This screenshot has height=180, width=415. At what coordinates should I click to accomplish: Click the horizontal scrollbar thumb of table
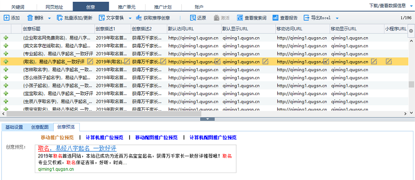(103, 113)
